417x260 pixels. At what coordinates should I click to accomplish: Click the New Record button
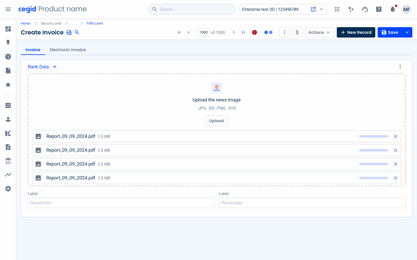click(x=356, y=32)
